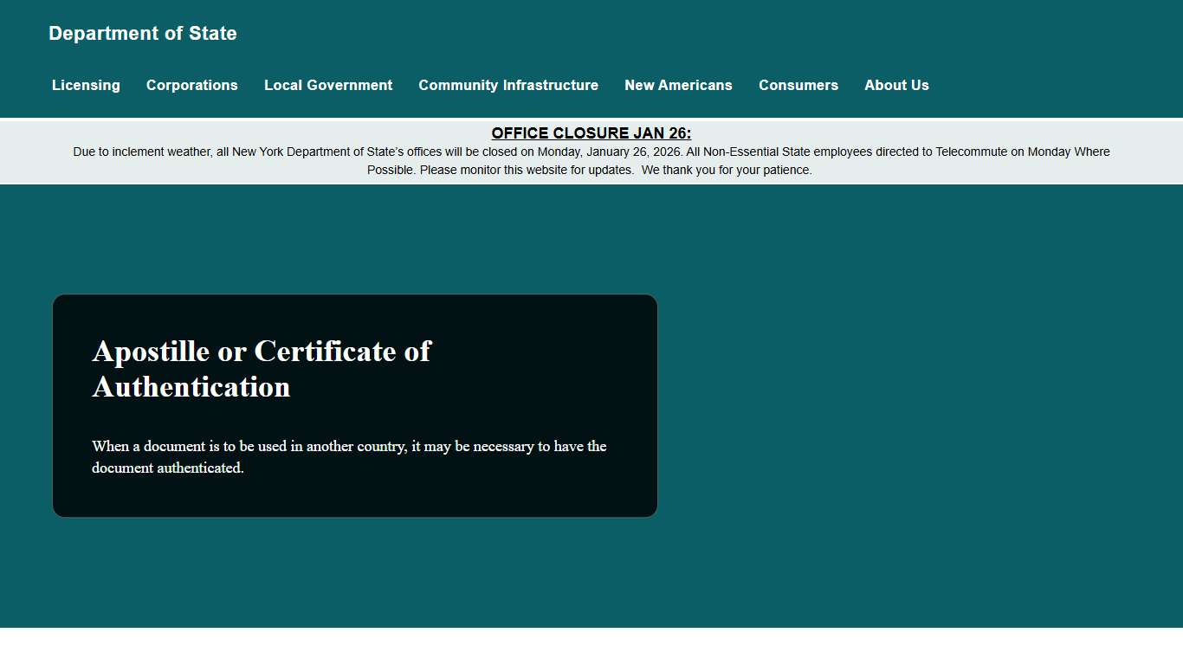The width and height of the screenshot is (1183, 665).
Task: Open the OFFICE CLOSURE JAN 26 announcement link
Action: [x=591, y=132]
